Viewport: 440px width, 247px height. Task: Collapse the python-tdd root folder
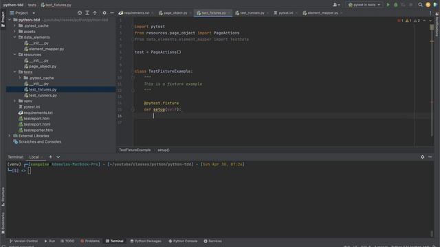(10, 20)
